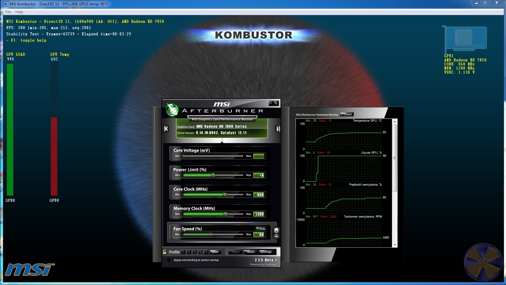
Task: Click the Power Limit +0 value field
Action: (259, 175)
